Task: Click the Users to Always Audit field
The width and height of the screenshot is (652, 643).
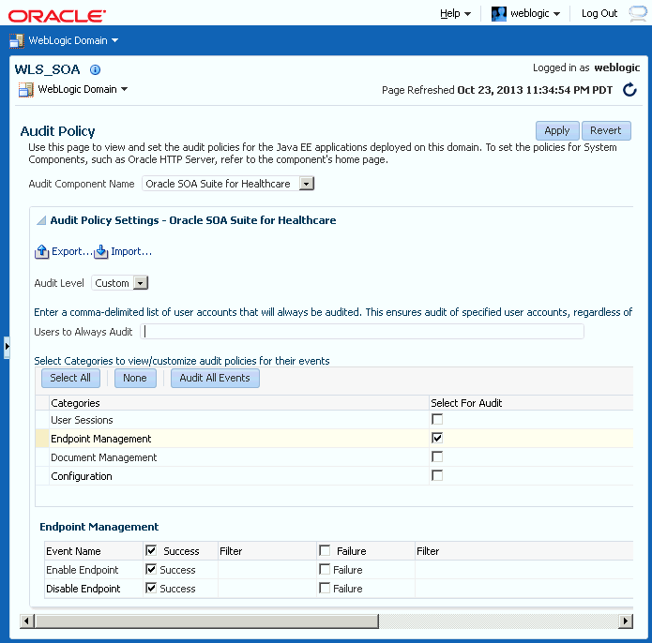Action: pyautogui.click(x=362, y=332)
